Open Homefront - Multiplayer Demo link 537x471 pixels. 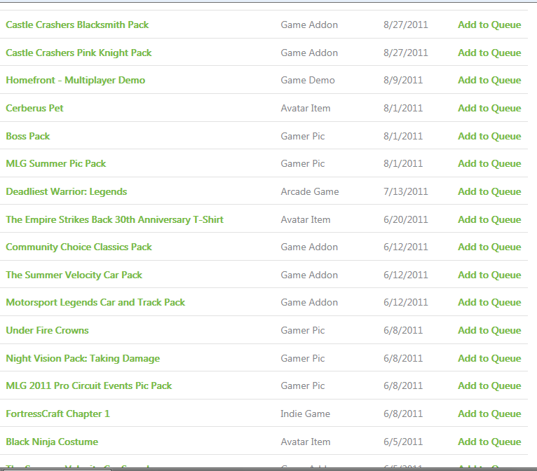coord(75,81)
